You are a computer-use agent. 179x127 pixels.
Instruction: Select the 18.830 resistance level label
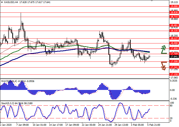[174, 12]
